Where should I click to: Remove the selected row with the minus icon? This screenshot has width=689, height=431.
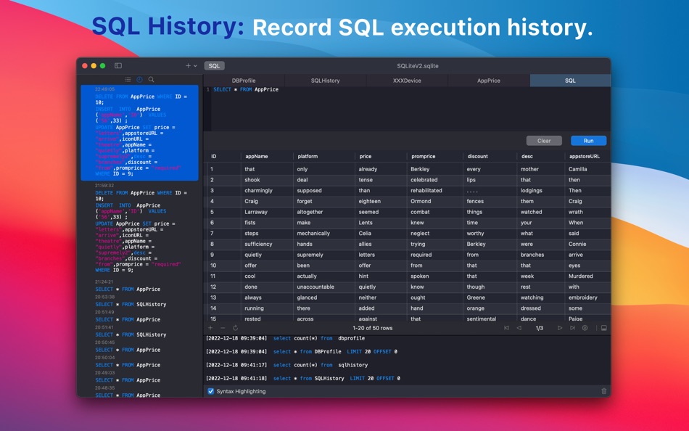tap(223, 328)
